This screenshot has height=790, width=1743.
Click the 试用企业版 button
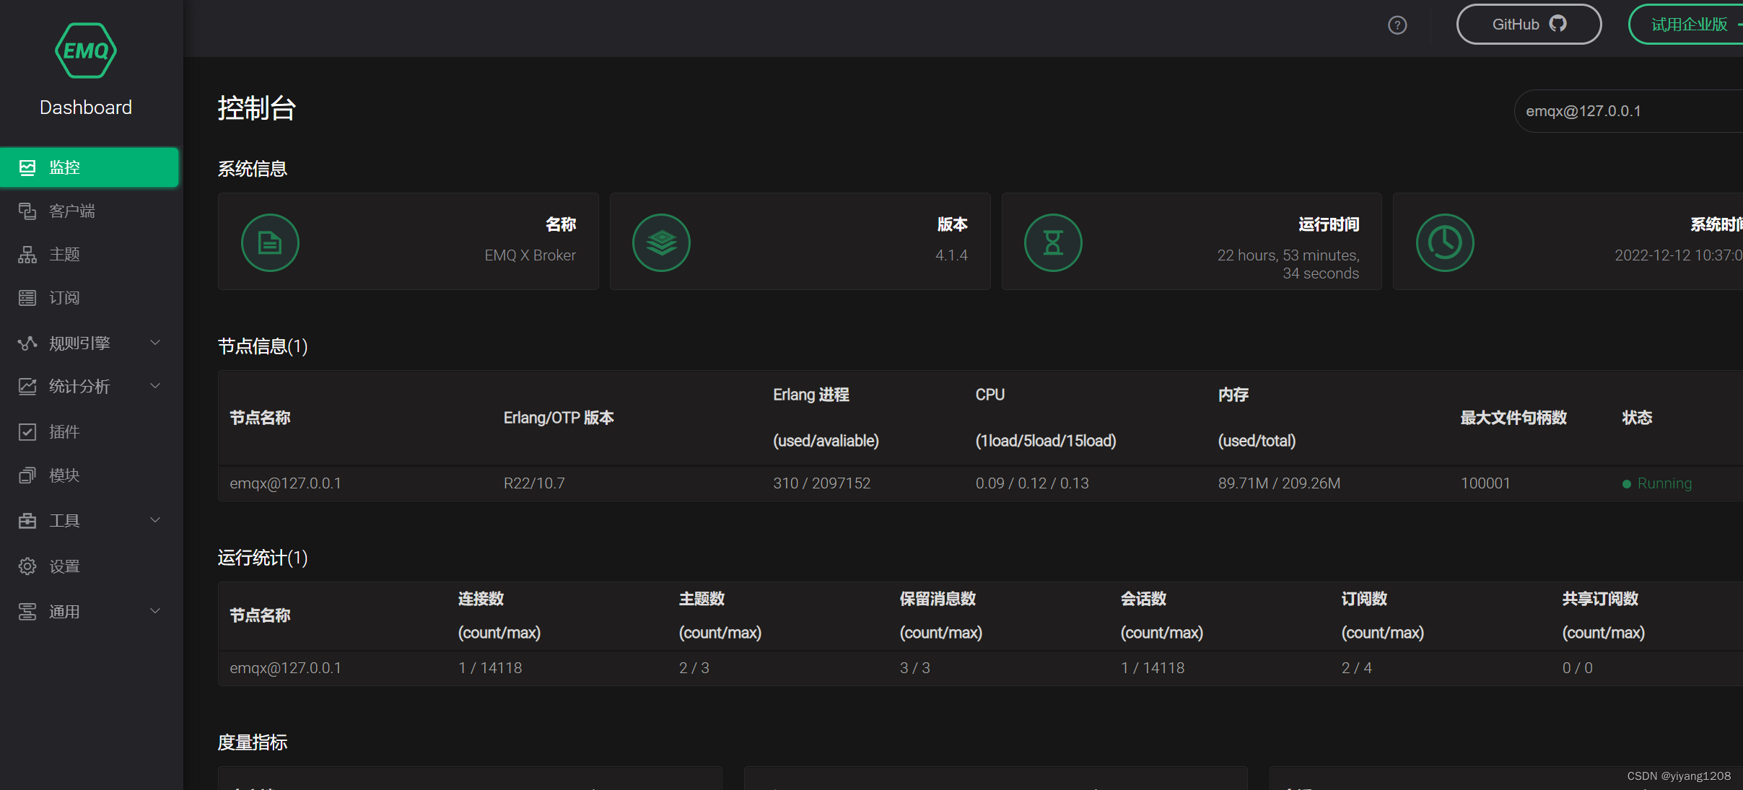(x=1689, y=25)
